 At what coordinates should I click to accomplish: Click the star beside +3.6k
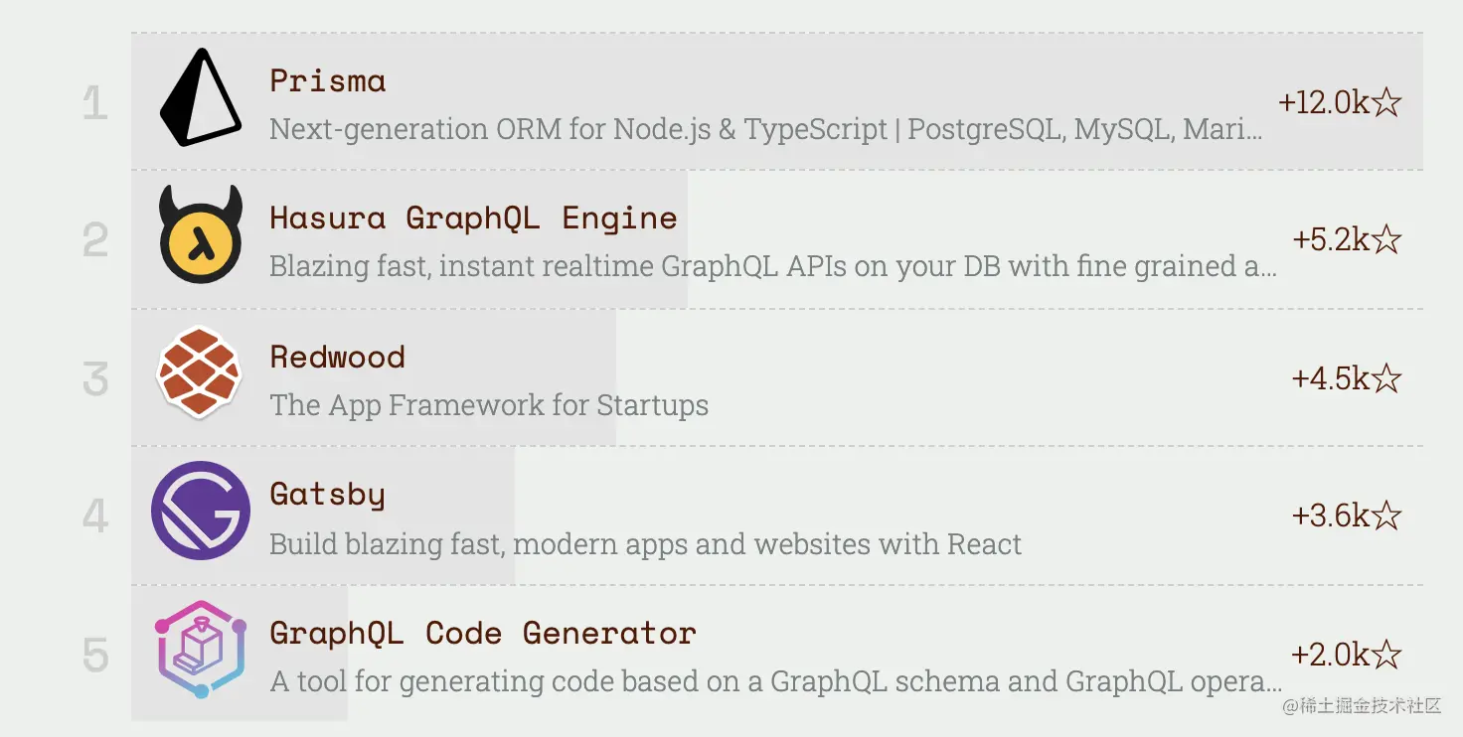coord(1386,516)
